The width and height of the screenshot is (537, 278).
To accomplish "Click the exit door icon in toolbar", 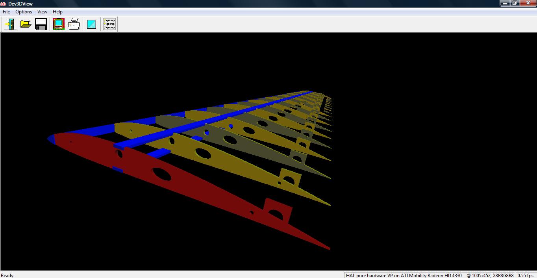I will pos(10,24).
